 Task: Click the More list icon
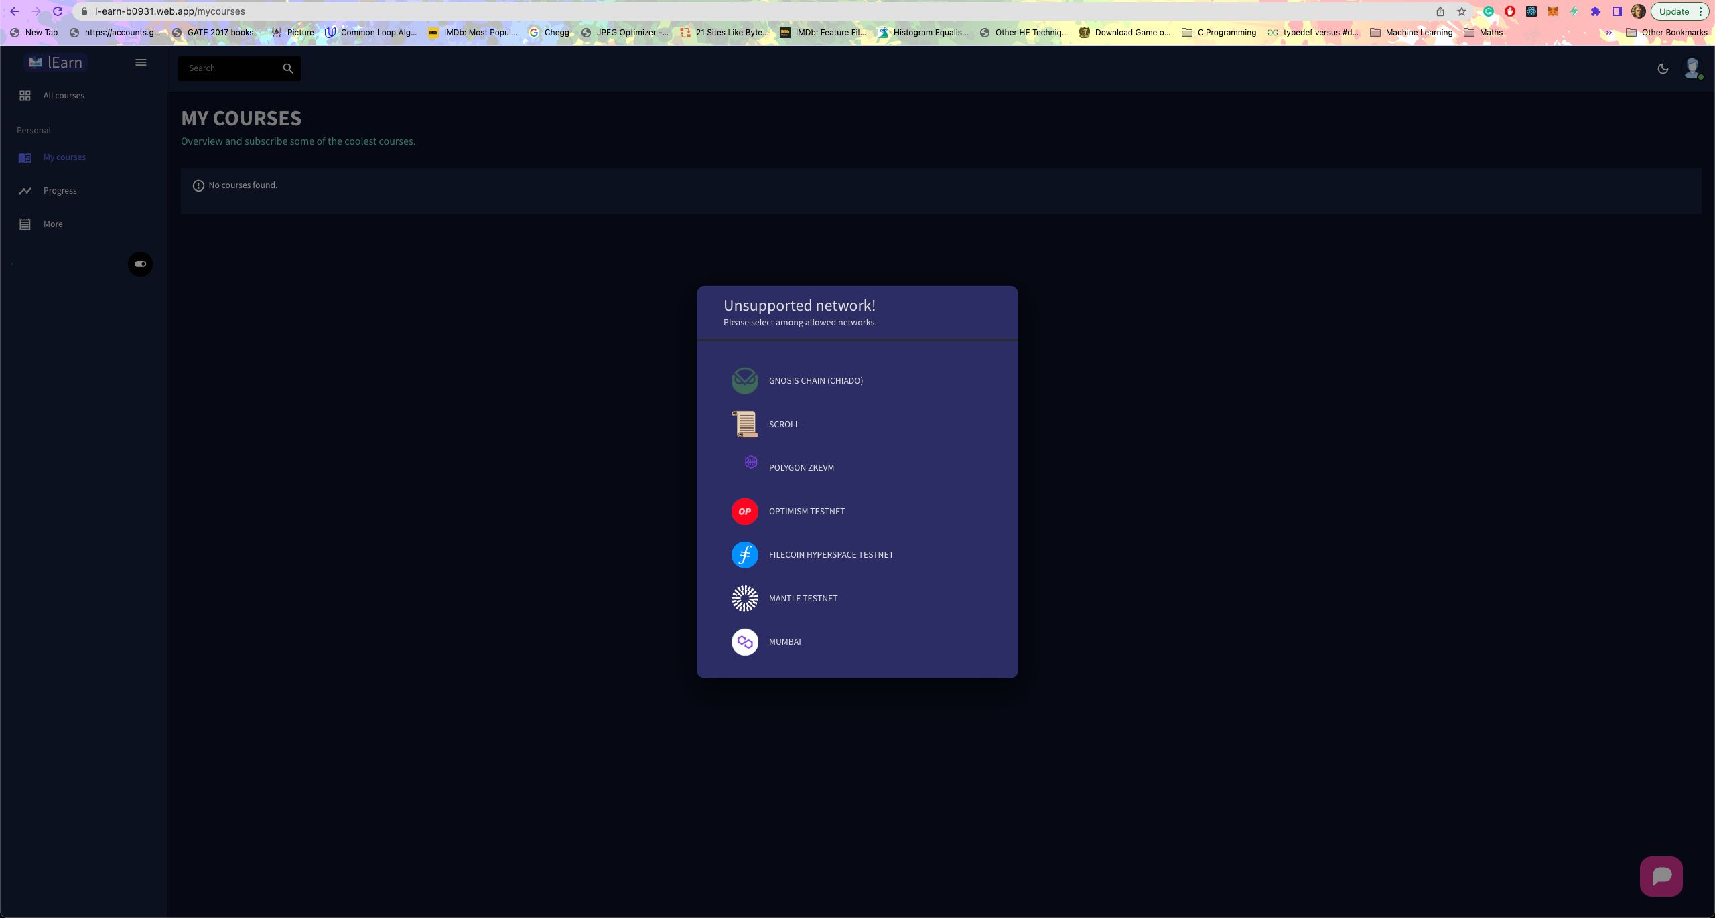pos(25,224)
